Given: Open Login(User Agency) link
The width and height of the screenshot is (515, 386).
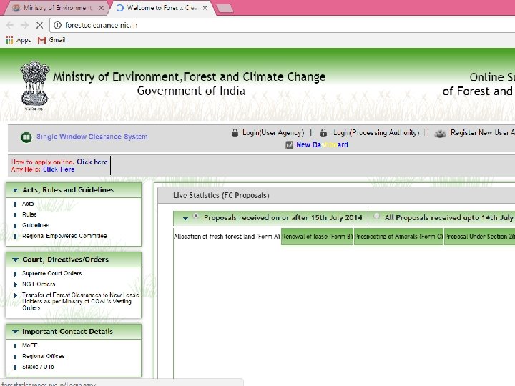Looking at the screenshot, I should click(x=273, y=133).
